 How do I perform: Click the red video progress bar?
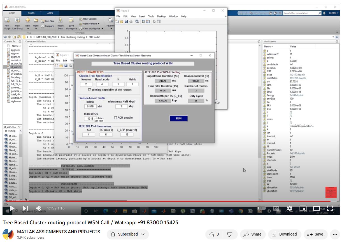click(168, 201)
